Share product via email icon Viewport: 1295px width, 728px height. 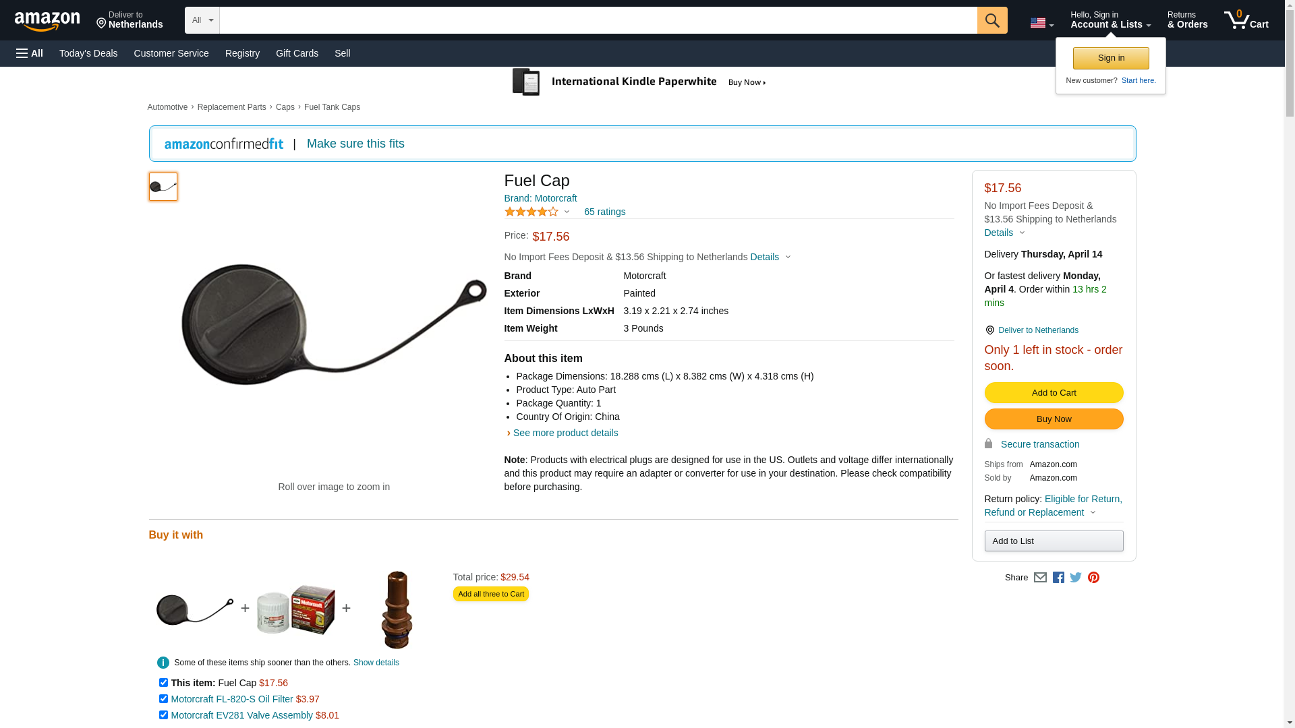pos(1040,578)
